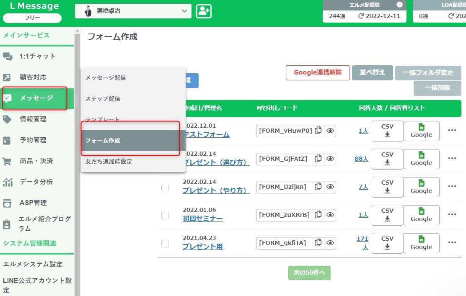The width and height of the screenshot is (466, 296).
Task: Click help icon beside エルメ配信数
Action: (399, 5)
